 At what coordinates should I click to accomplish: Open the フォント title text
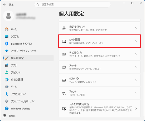tap(73, 92)
